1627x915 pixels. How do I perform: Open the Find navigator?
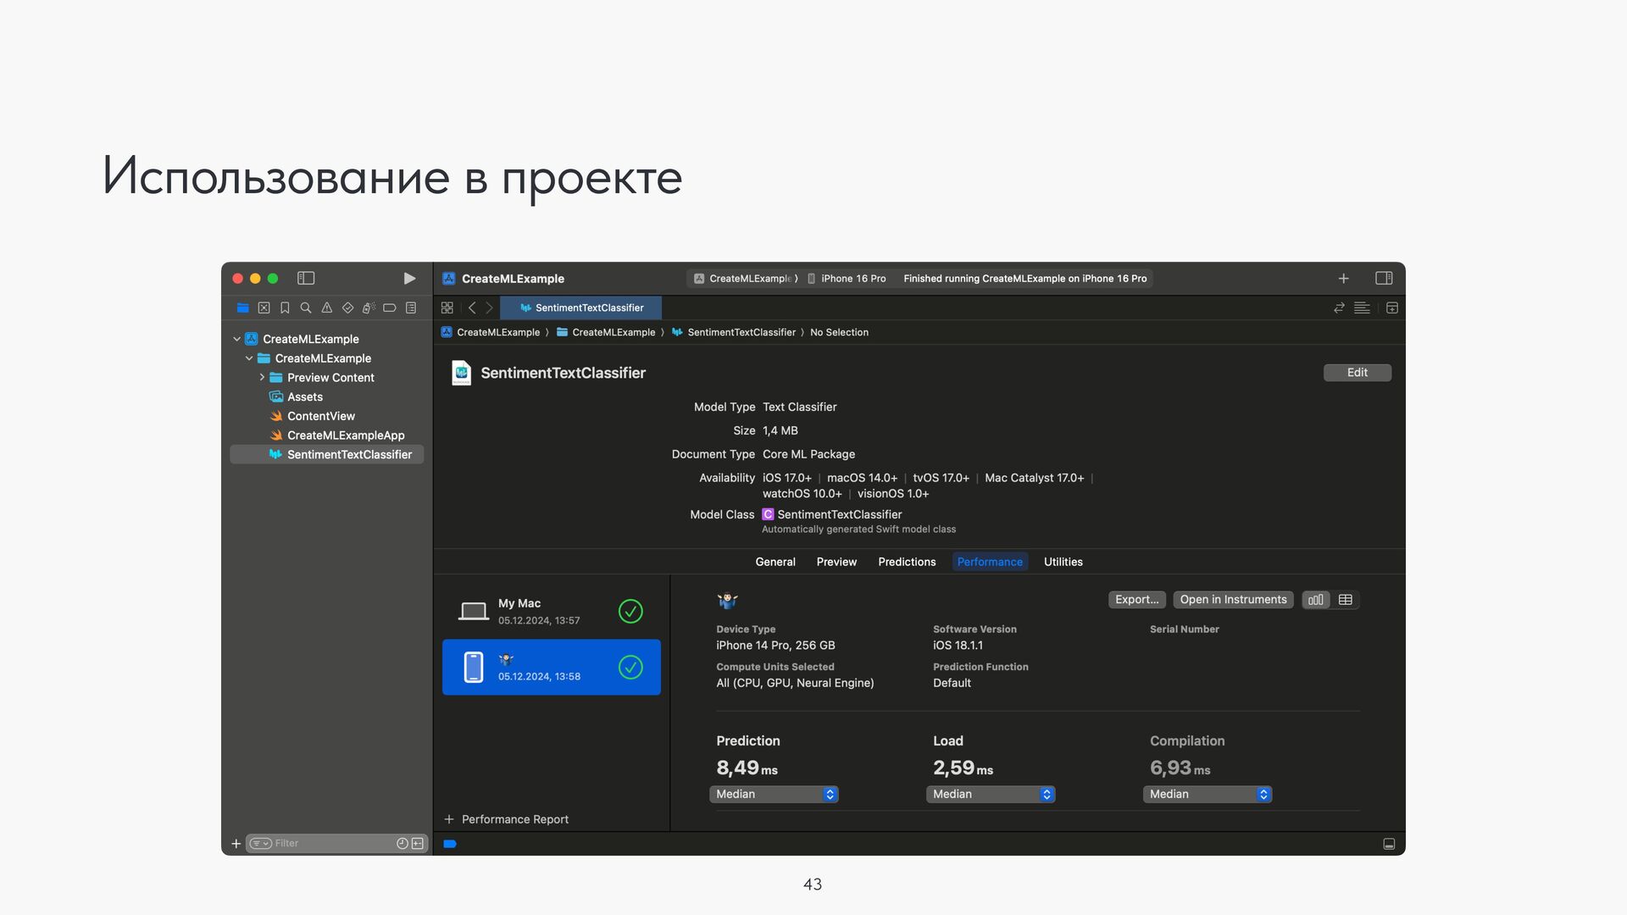point(306,308)
